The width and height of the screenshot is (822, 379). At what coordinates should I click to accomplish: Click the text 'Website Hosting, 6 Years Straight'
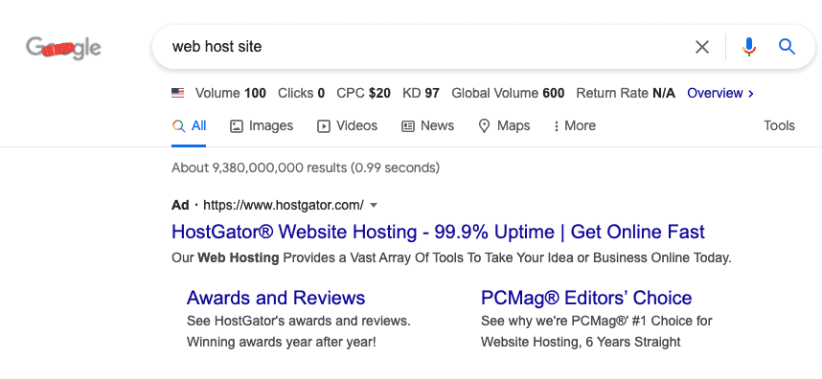coord(581,343)
